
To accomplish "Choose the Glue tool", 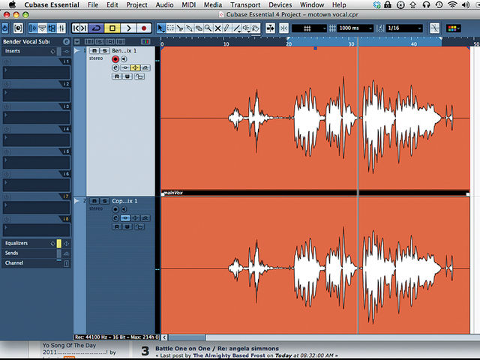I will [190, 28].
